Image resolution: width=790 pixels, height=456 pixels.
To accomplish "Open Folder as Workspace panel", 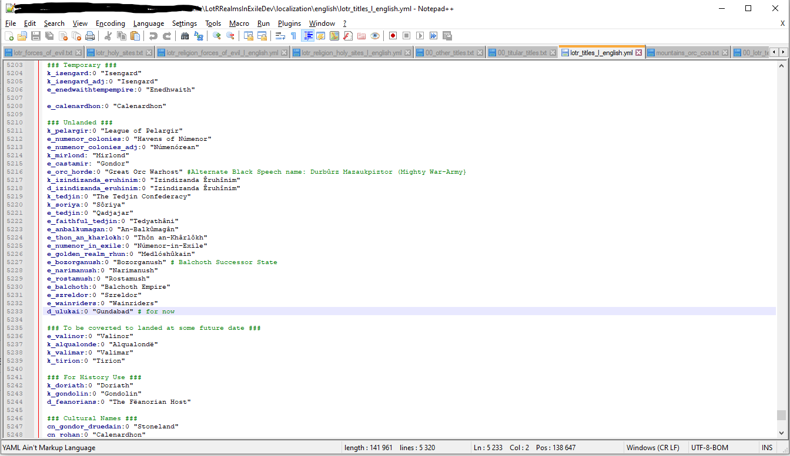I will click(x=361, y=36).
